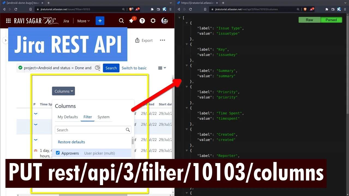Open the More navigation dropdown
Image resolution: width=349 pixels, height=196 pixels.
(x=83, y=21)
